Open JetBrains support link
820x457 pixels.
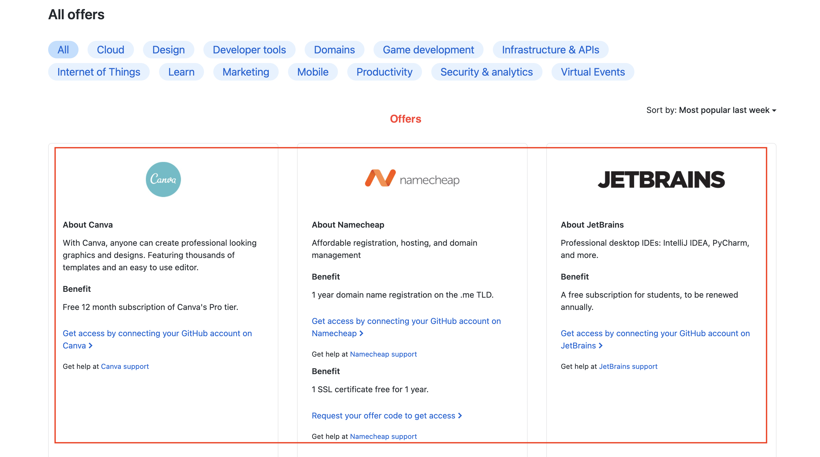click(628, 366)
